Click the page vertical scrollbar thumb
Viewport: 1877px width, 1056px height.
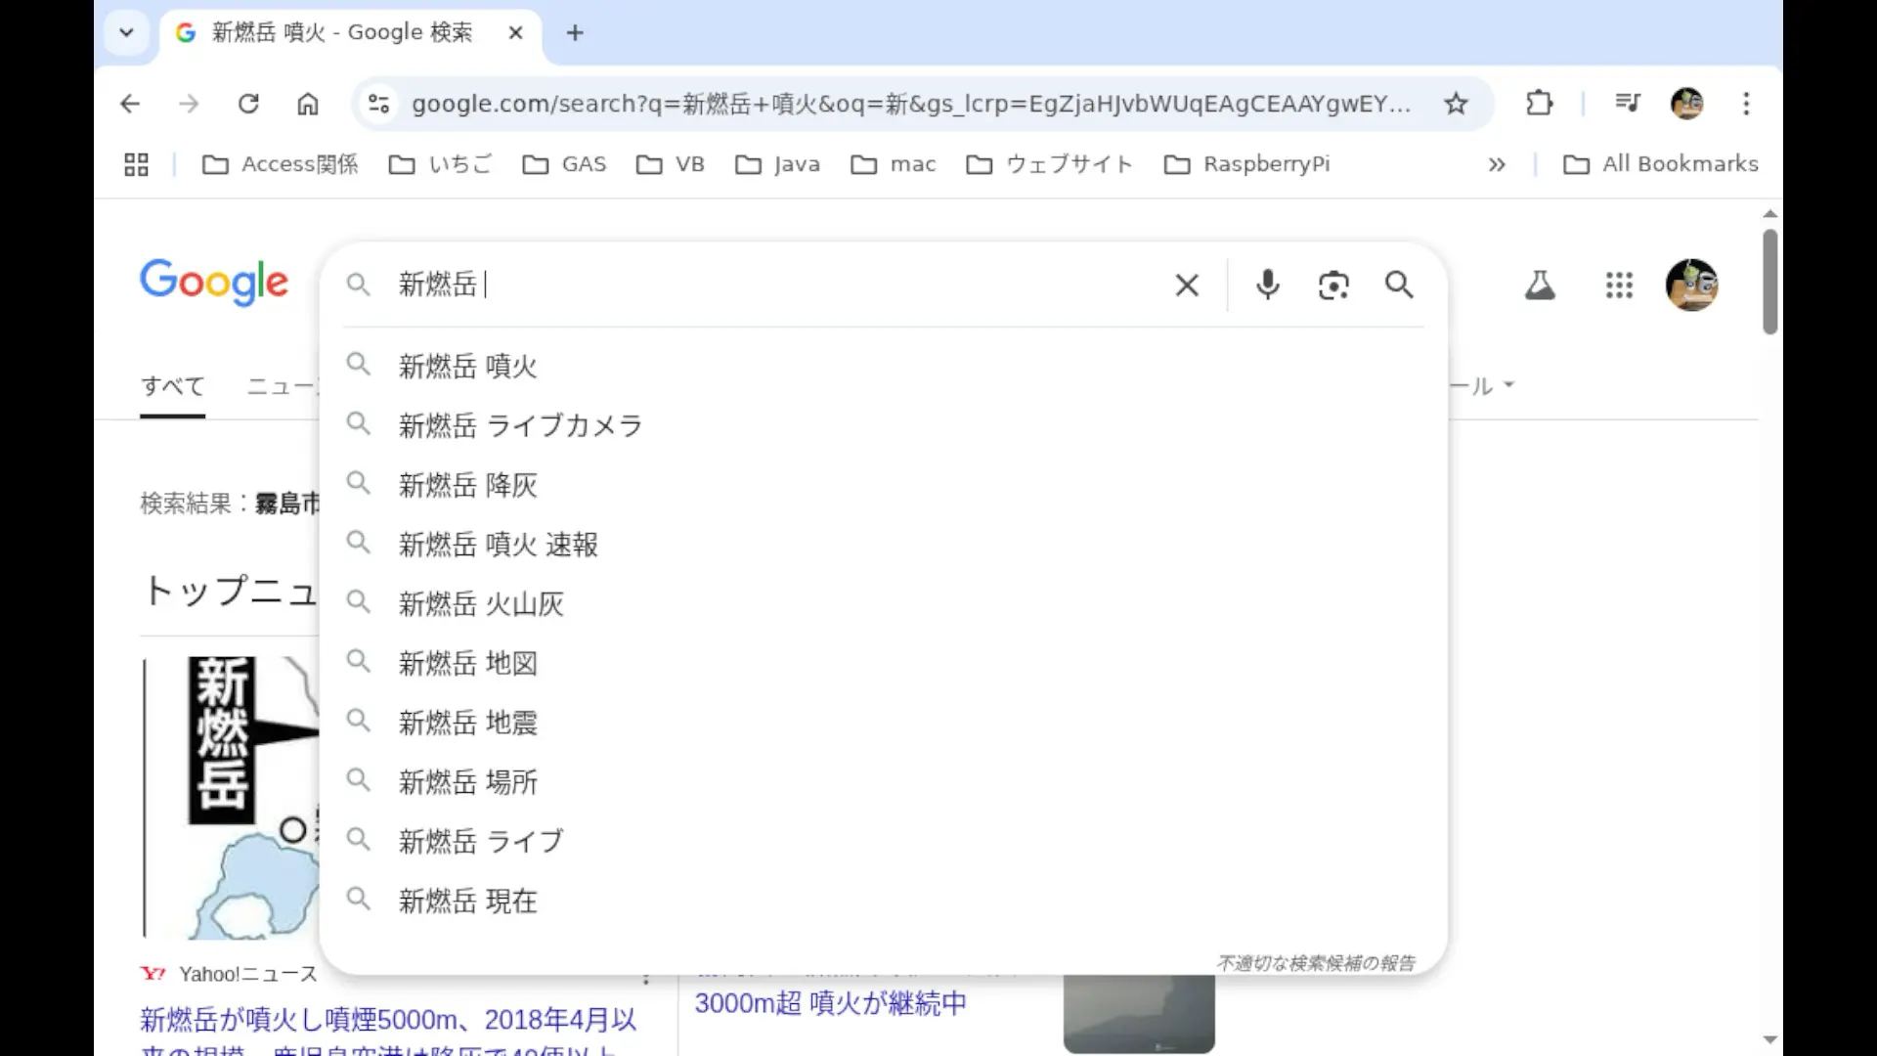coord(1769,282)
